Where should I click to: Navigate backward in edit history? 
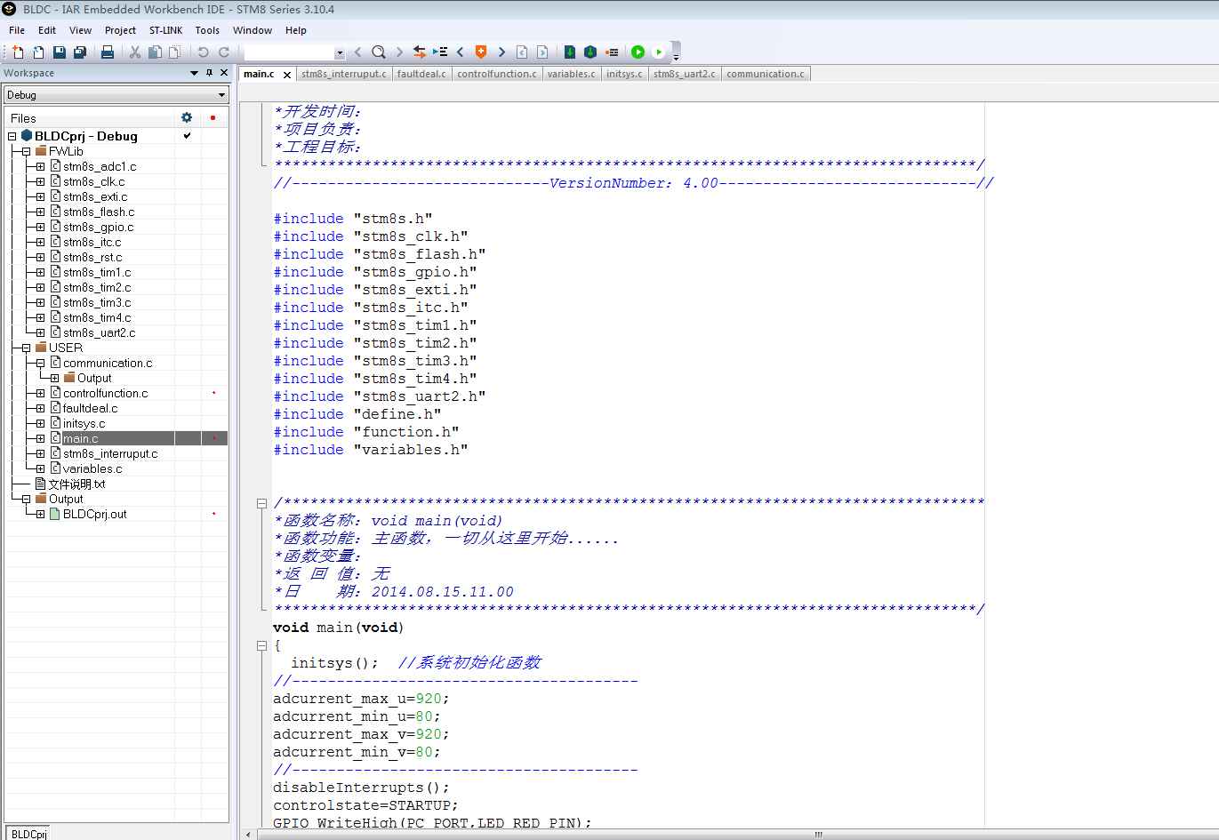click(x=522, y=52)
